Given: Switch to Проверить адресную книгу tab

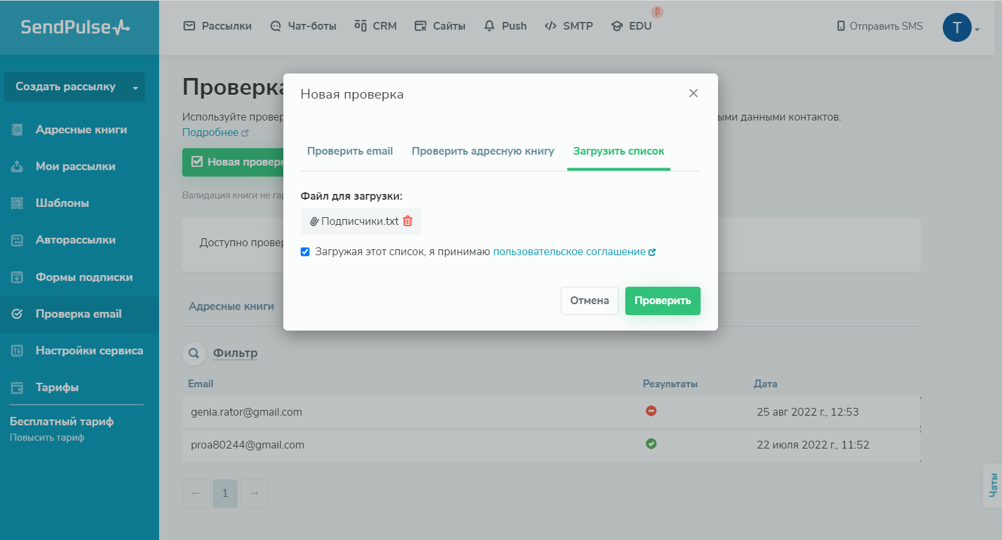Looking at the screenshot, I should click(483, 151).
